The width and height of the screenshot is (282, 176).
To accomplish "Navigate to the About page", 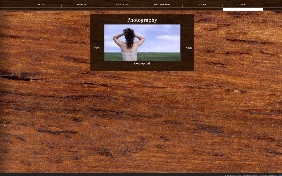I will coord(202,5).
